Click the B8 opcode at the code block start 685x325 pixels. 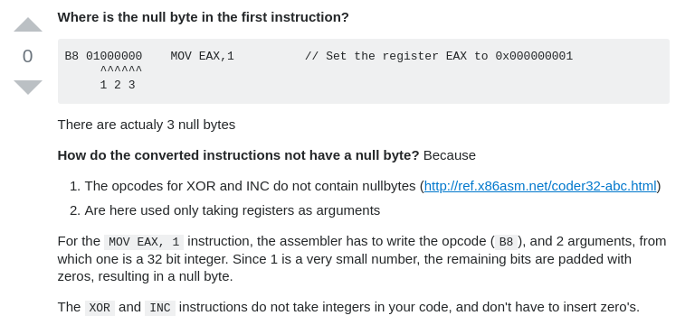(x=71, y=56)
